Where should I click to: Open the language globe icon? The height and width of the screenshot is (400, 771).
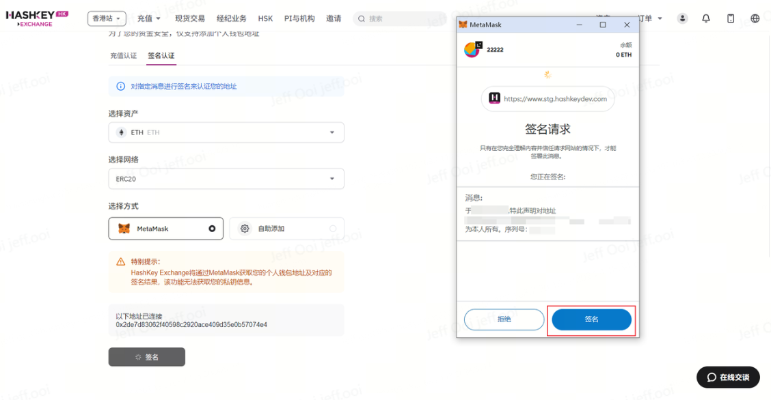pos(755,18)
